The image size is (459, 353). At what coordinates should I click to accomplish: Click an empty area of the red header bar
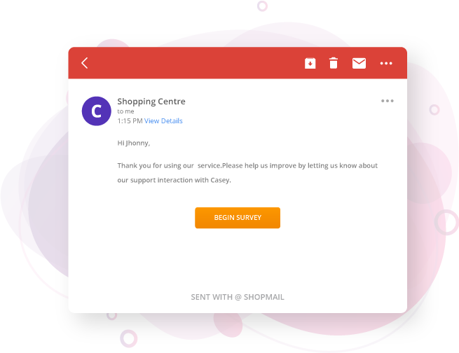(x=193, y=63)
